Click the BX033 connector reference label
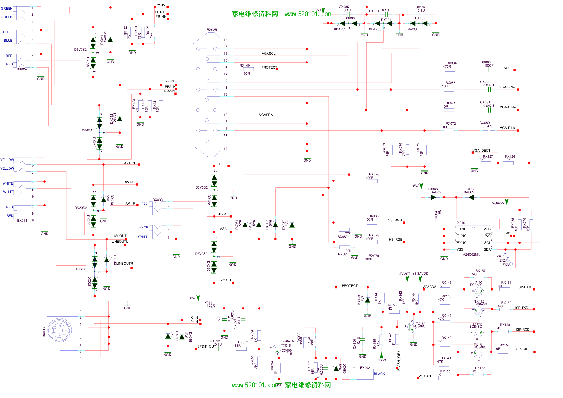The height and width of the screenshot is (398, 563). pyautogui.click(x=157, y=200)
